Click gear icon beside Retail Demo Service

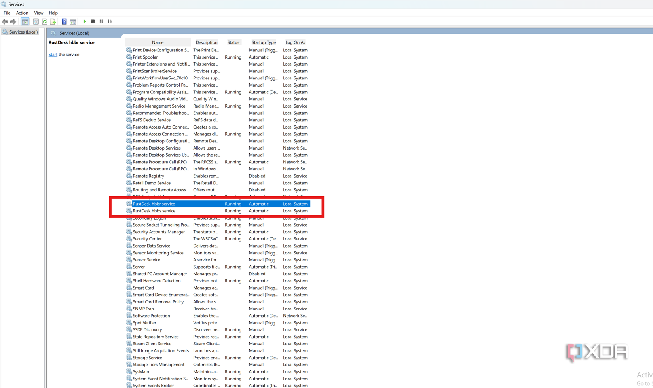pos(129,183)
